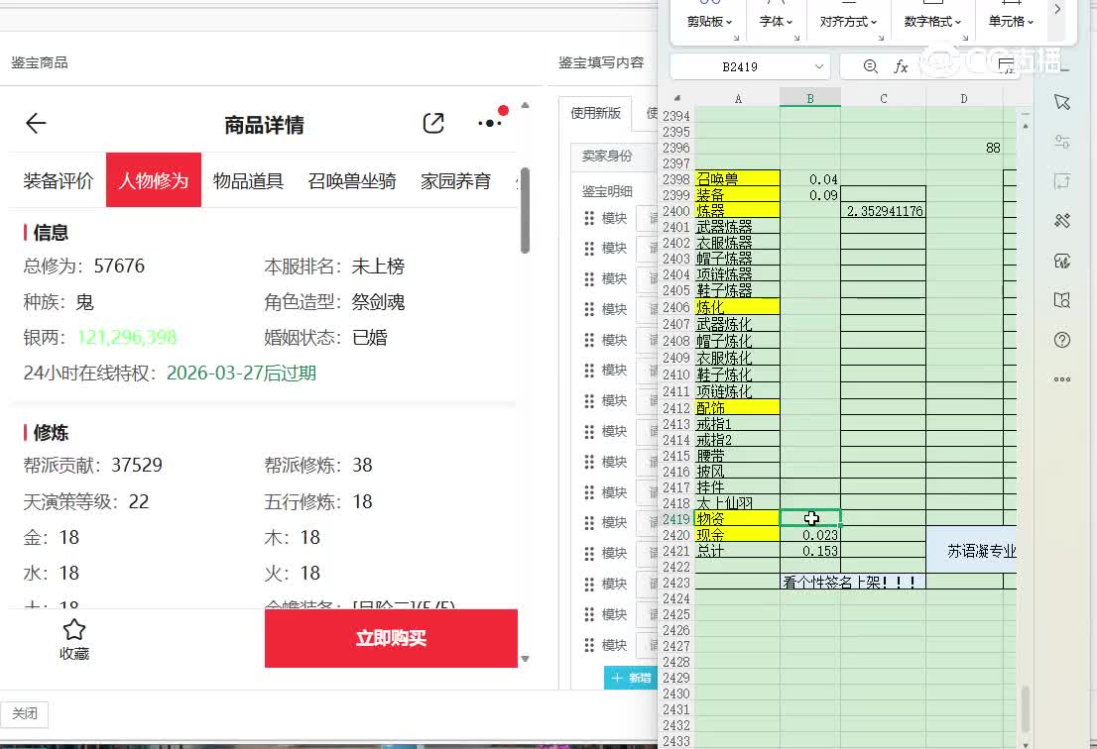The image size is (1097, 749).
Task: Click the 收藏 star icon
Action: point(74,630)
